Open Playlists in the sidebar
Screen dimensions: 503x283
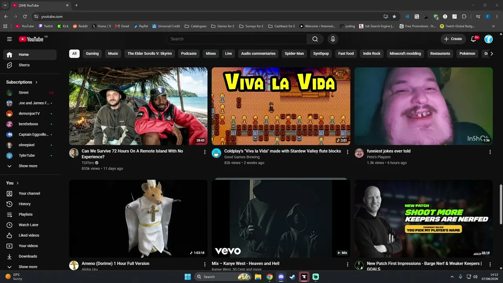(x=30, y=214)
